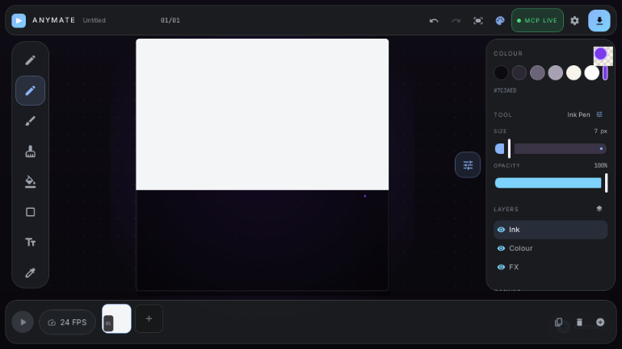Click the 100% opacity value

[x=600, y=165]
